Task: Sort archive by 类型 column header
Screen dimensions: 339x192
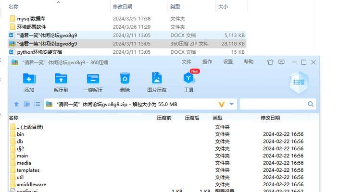Action: pyautogui.click(x=217, y=118)
